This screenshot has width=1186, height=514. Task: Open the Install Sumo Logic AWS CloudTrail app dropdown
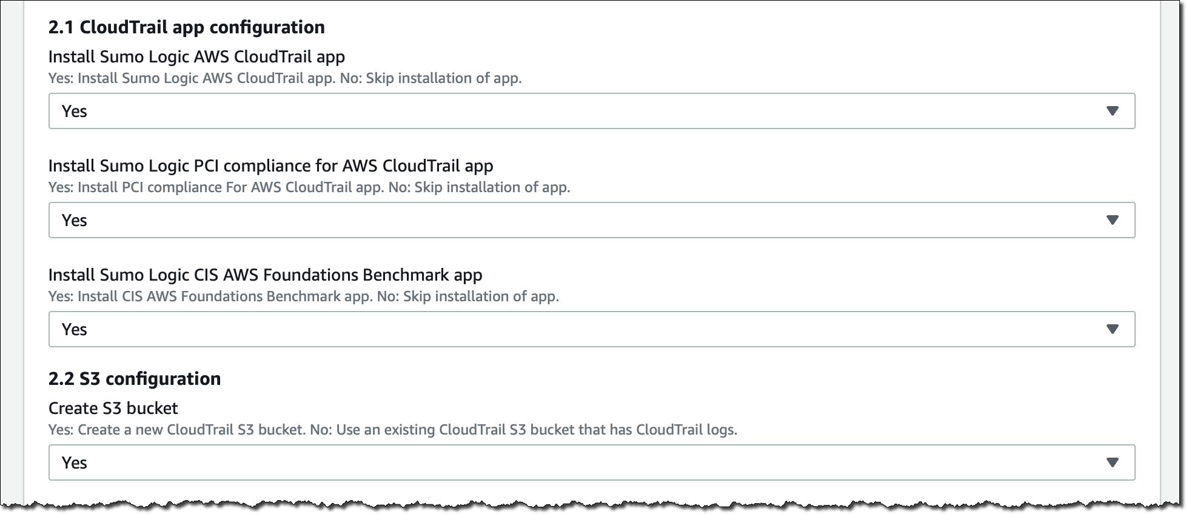point(591,111)
